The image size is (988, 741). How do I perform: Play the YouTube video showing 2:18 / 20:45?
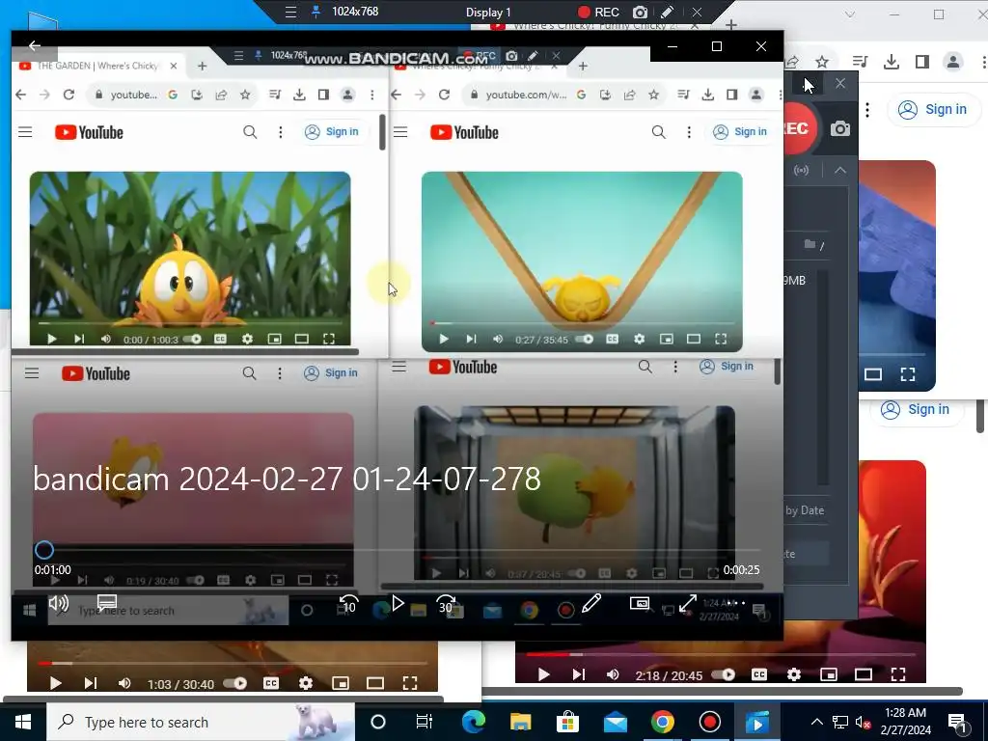coord(544,674)
